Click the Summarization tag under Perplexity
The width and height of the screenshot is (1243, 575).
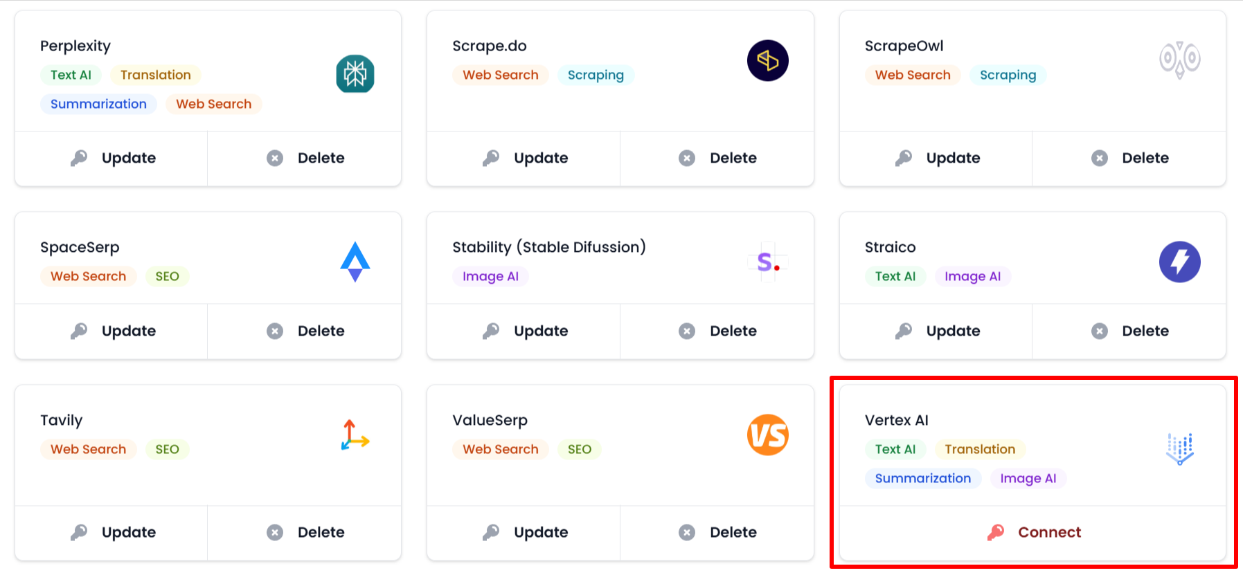click(x=98, y=104)
